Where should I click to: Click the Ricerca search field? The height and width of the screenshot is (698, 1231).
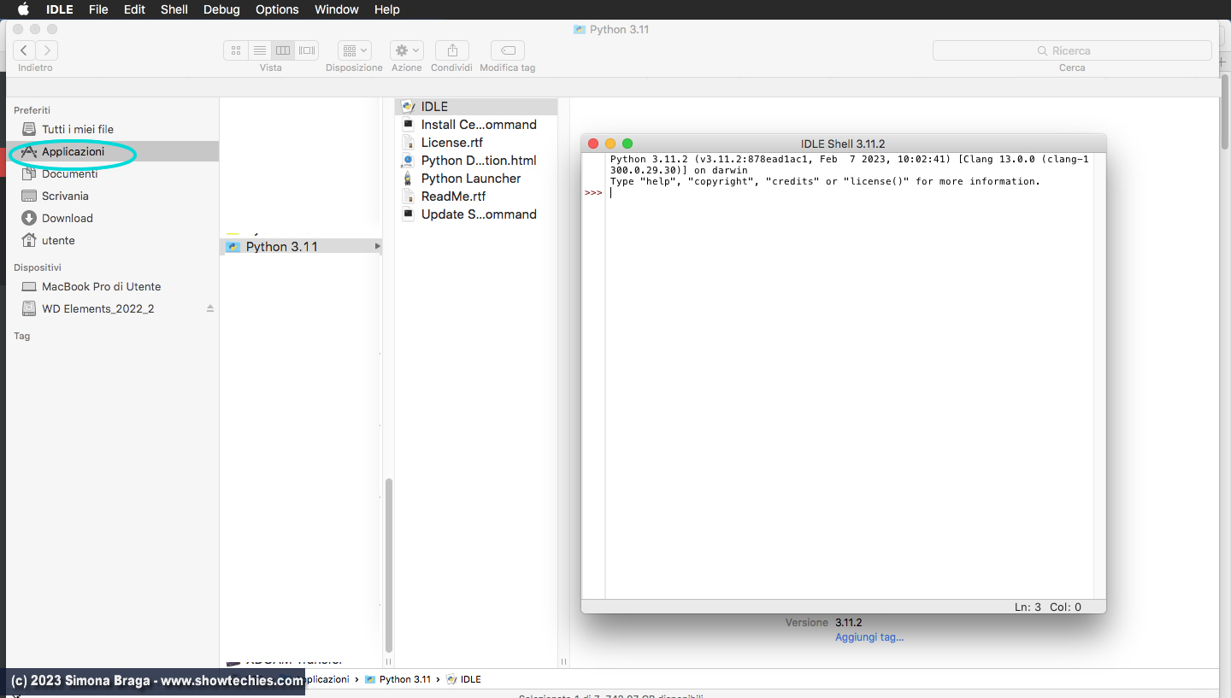[1072, 50]
